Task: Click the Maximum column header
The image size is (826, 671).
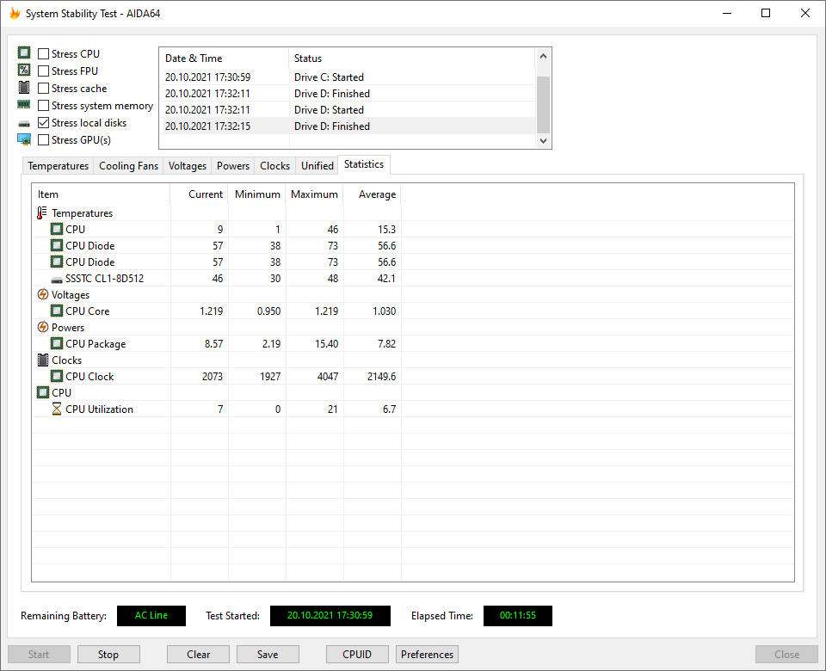Action: click(x=315, y=194)
